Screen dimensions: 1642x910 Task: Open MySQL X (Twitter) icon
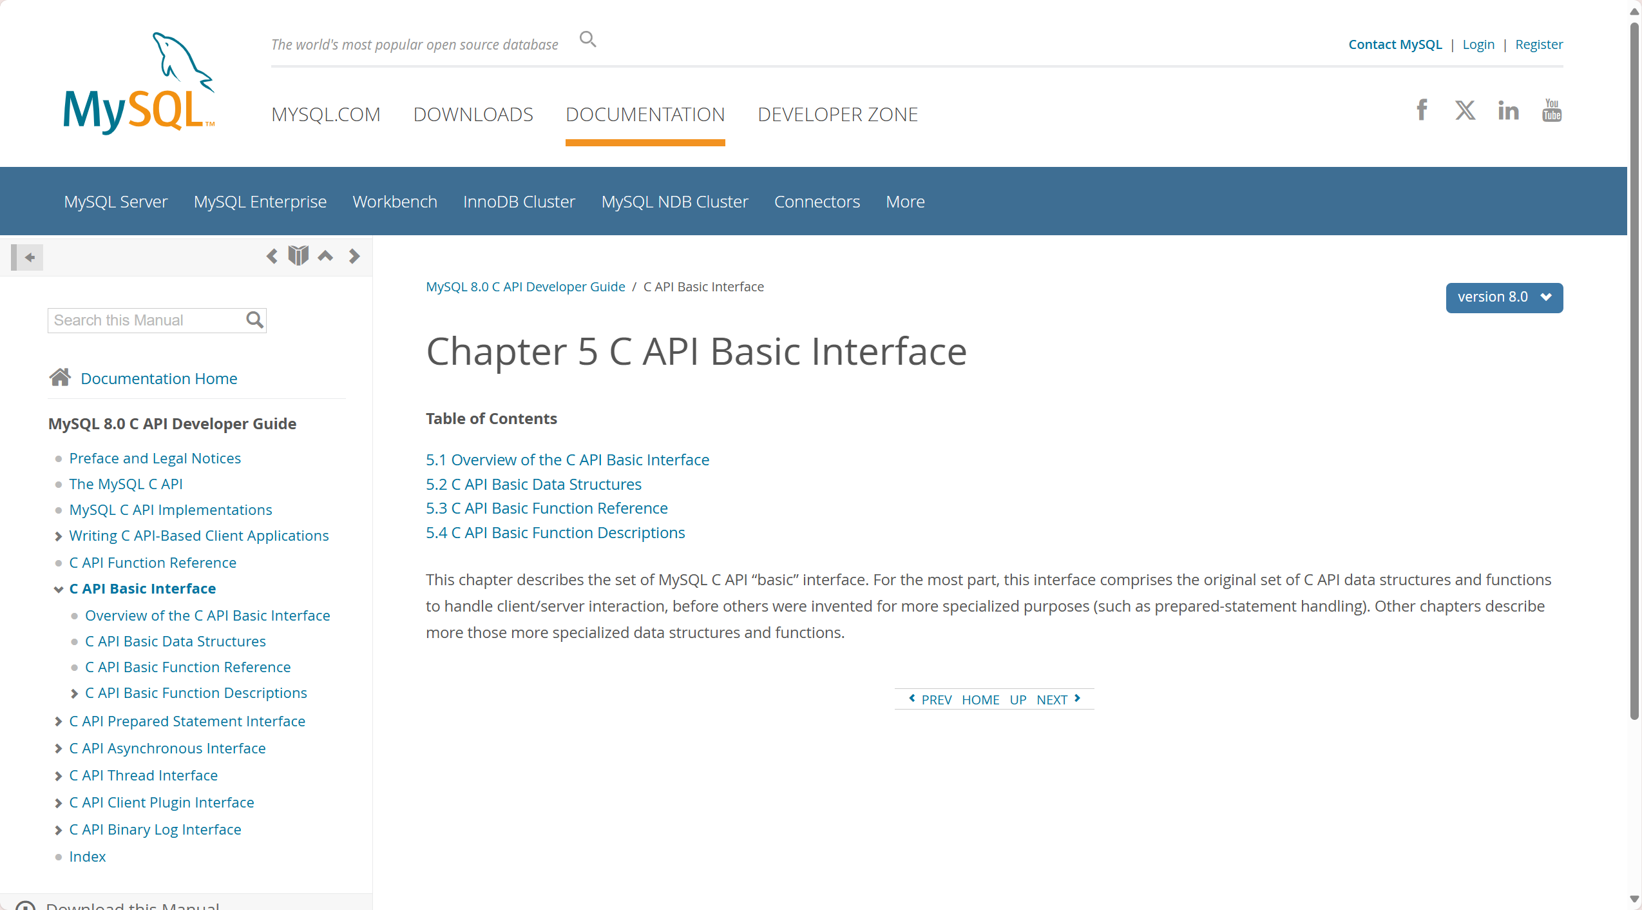point(1465,110)
